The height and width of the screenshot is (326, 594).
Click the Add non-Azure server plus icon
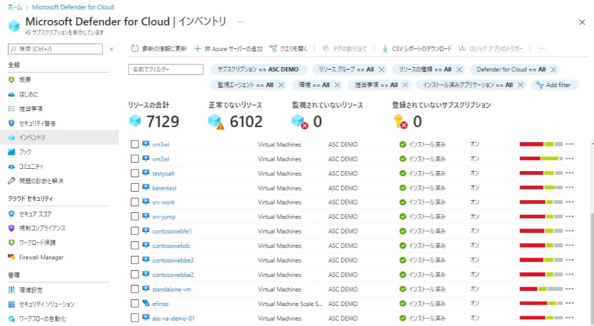tap(197, 49)
